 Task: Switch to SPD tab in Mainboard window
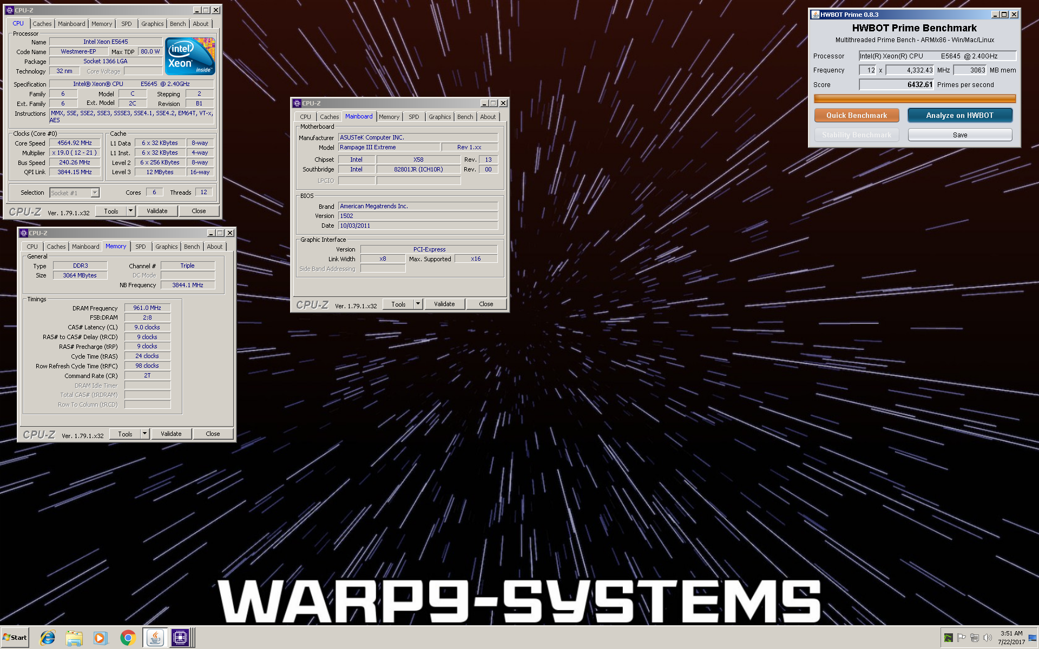coord(413,117)
